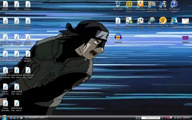The width and height of the screenshot is (192, 120).
Task: Open HP Help and Support icon
Action: [x=174, y=6]
